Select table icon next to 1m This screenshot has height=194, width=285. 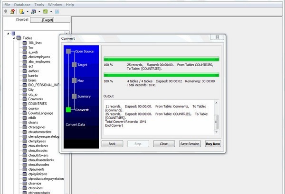[25, 47]
